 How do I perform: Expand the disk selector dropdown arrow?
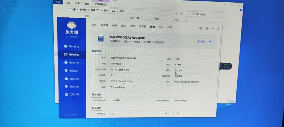click(x=210, y=42)
